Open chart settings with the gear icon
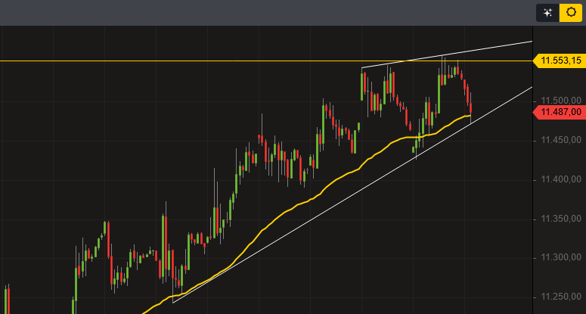The height and width of the screenshot is (314, 586). point(570,13)
